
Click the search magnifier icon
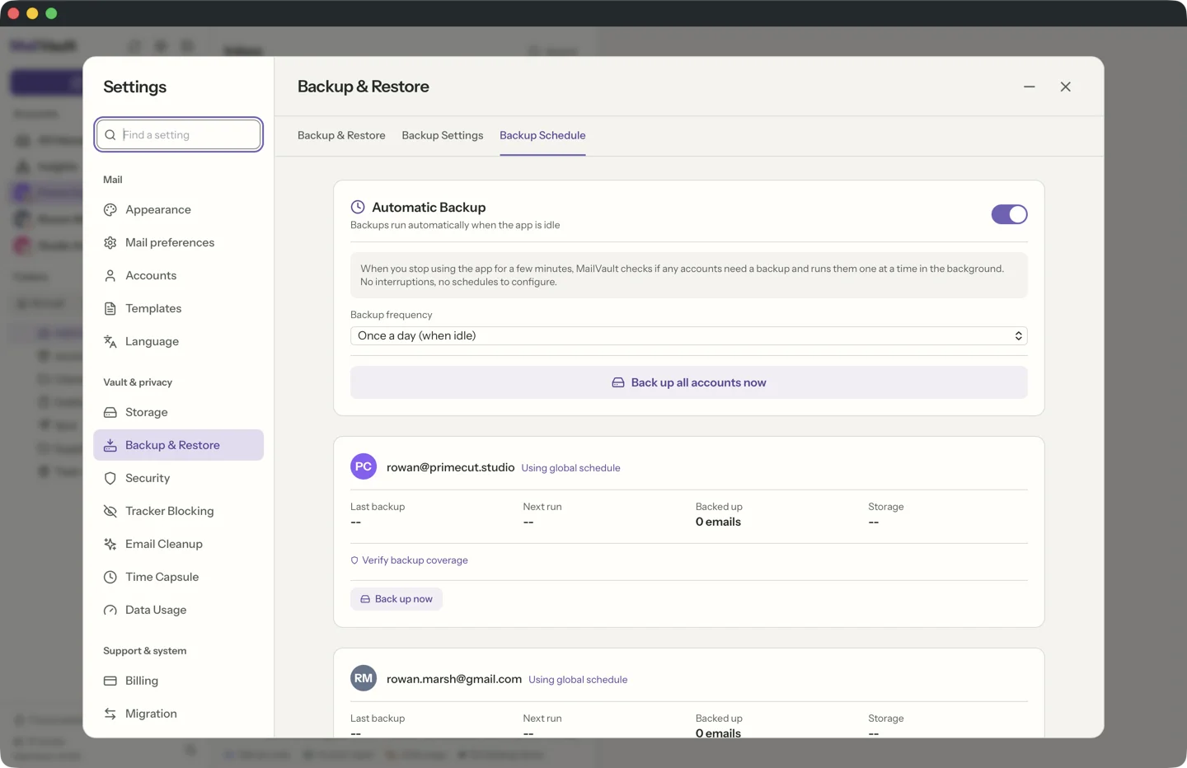coord(110,134)
